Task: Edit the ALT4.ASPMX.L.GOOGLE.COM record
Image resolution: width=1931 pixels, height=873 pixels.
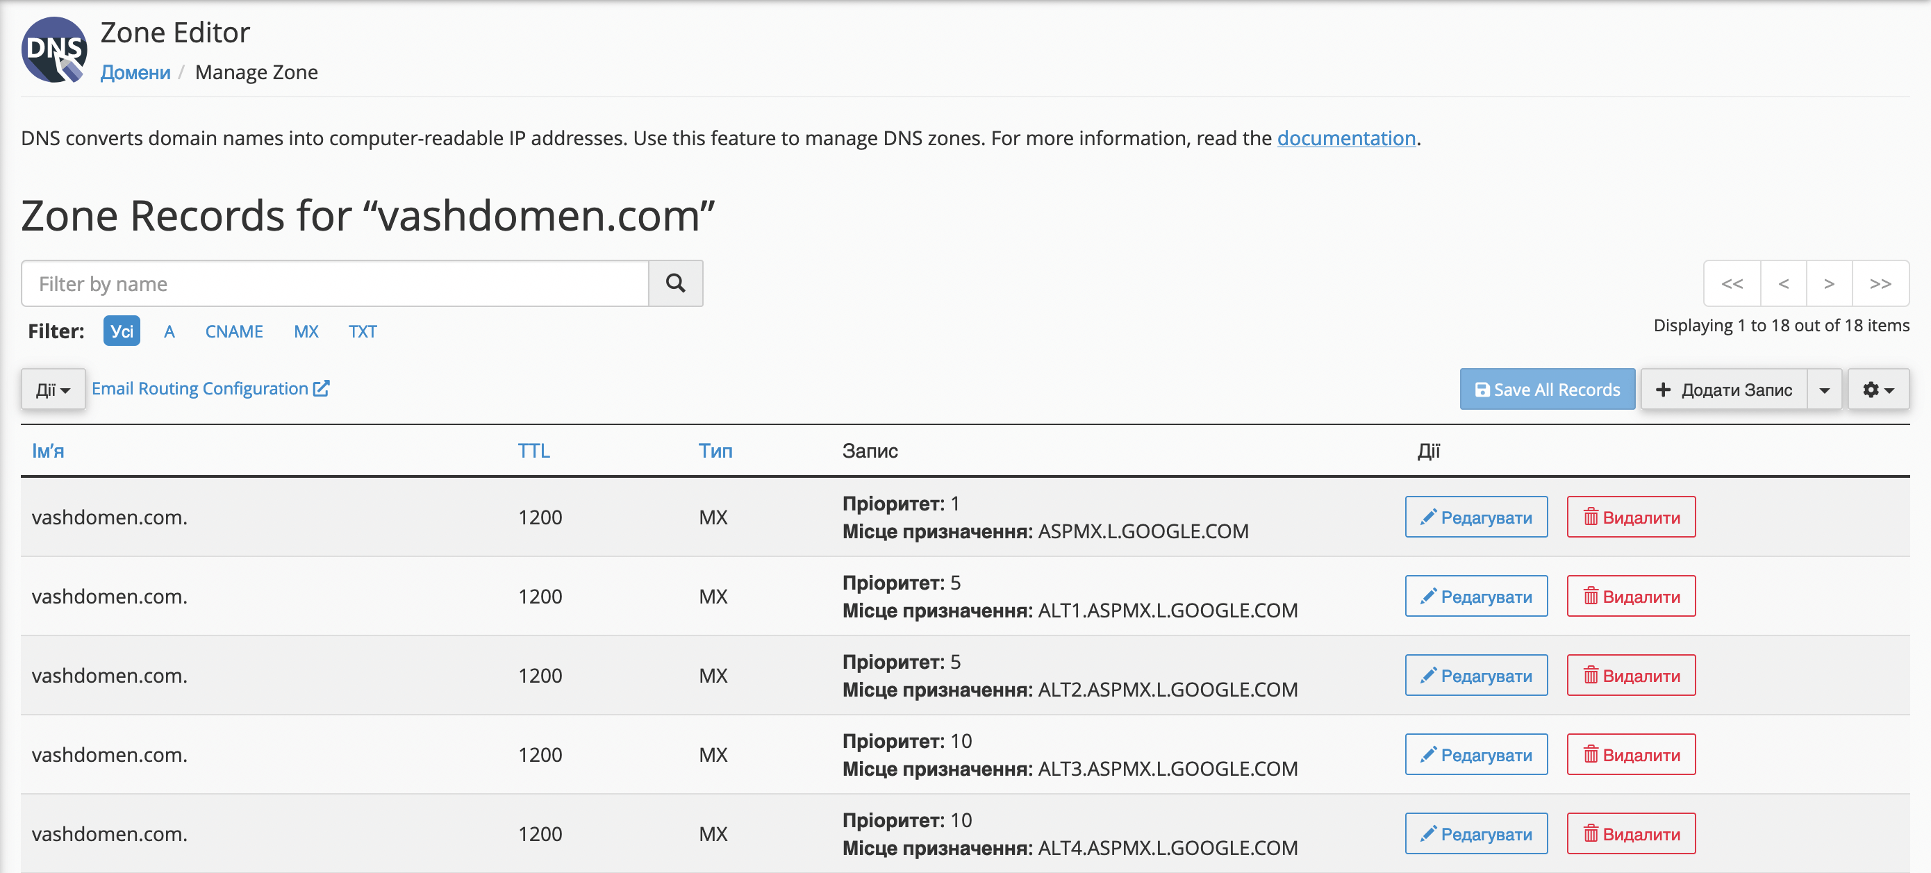Action: 1476,834
